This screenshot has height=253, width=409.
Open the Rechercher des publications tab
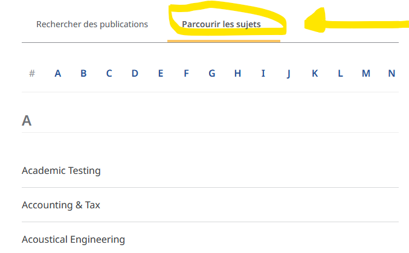[92, 25]
